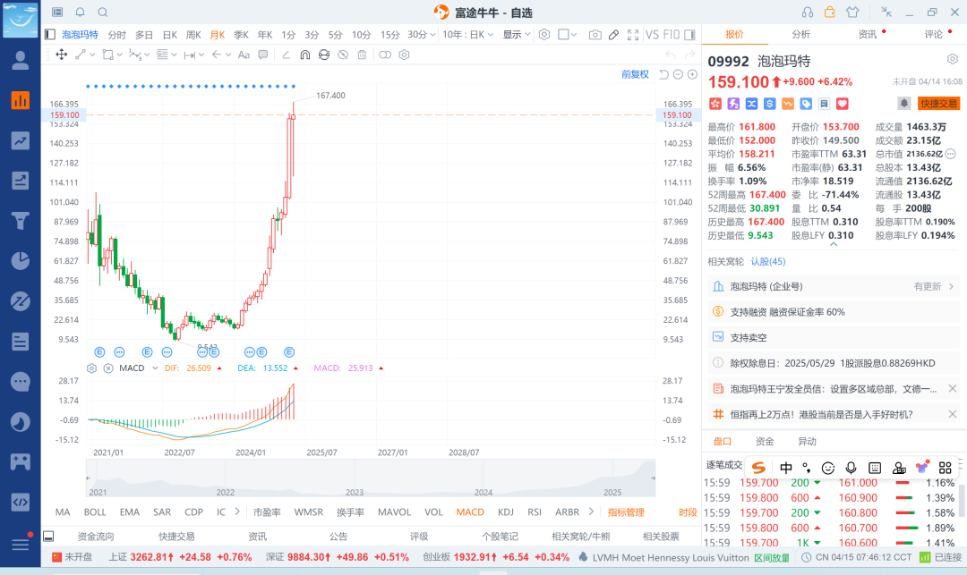Delete drawings with trash icon
This screenshot has width=967, height=575.
pyautogui.click(x=362, y=55)
